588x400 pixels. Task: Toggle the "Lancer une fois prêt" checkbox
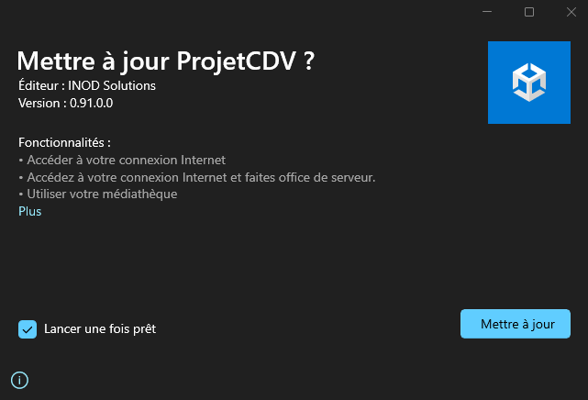[x=28, y=328]
